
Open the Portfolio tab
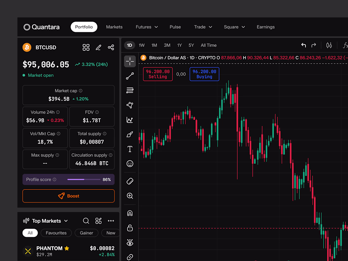(x=84, y=27)
